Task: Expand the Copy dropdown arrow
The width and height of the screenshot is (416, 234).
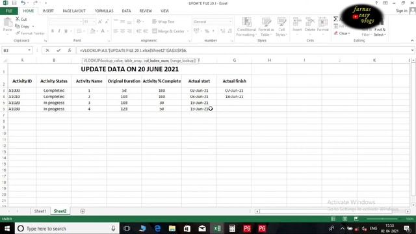Action: point(33,26)
